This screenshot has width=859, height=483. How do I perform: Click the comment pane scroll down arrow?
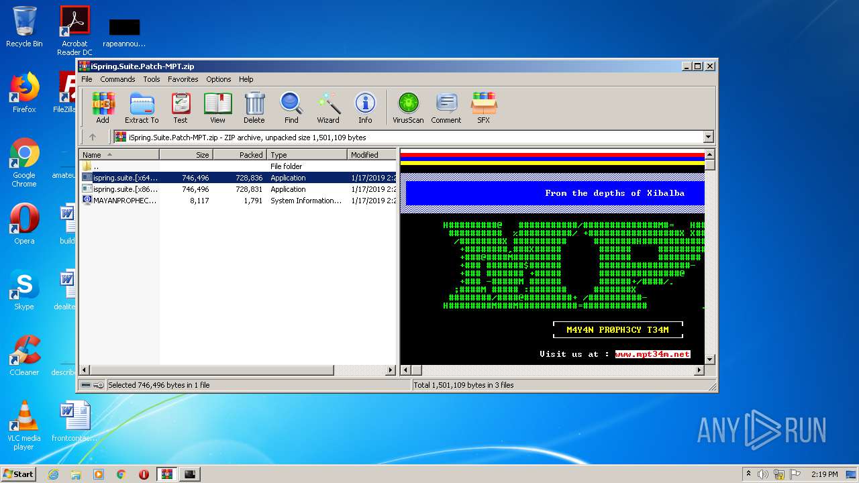click(x=709, y=360)
